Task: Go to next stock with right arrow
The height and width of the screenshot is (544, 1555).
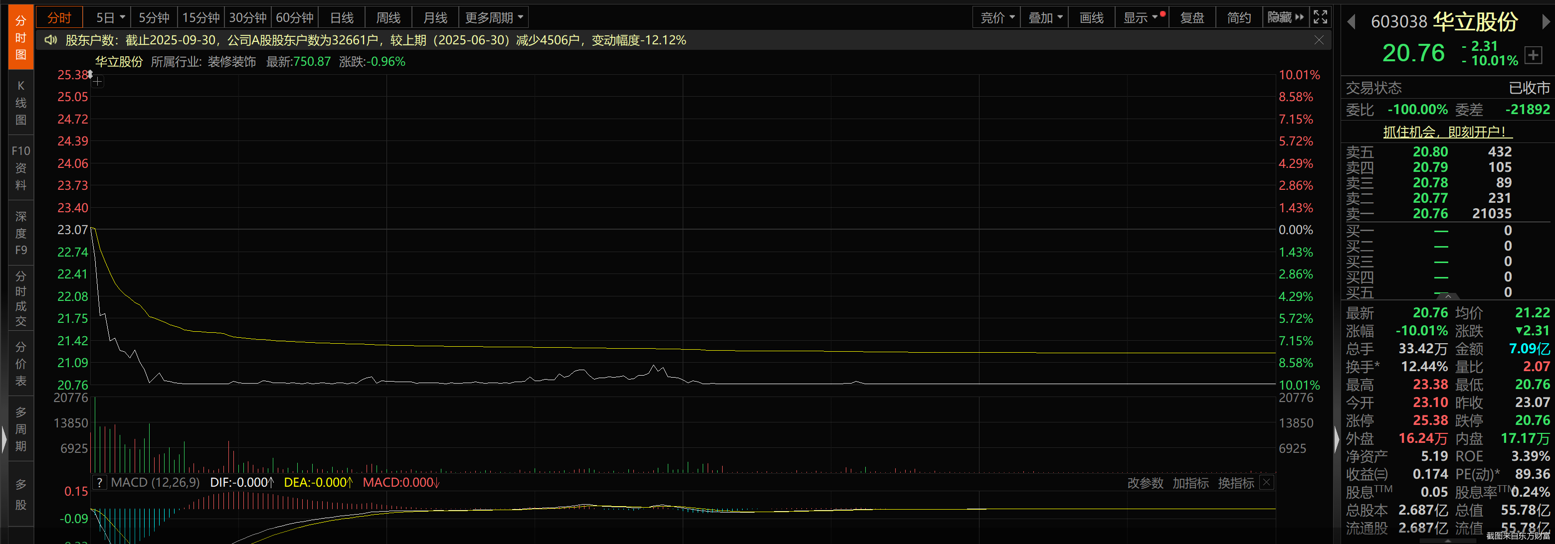Action: click(1546, 22)
